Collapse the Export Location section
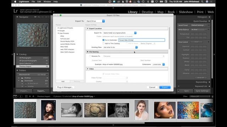The width and height of the screenshot is (227, 127). click(88, 29)
